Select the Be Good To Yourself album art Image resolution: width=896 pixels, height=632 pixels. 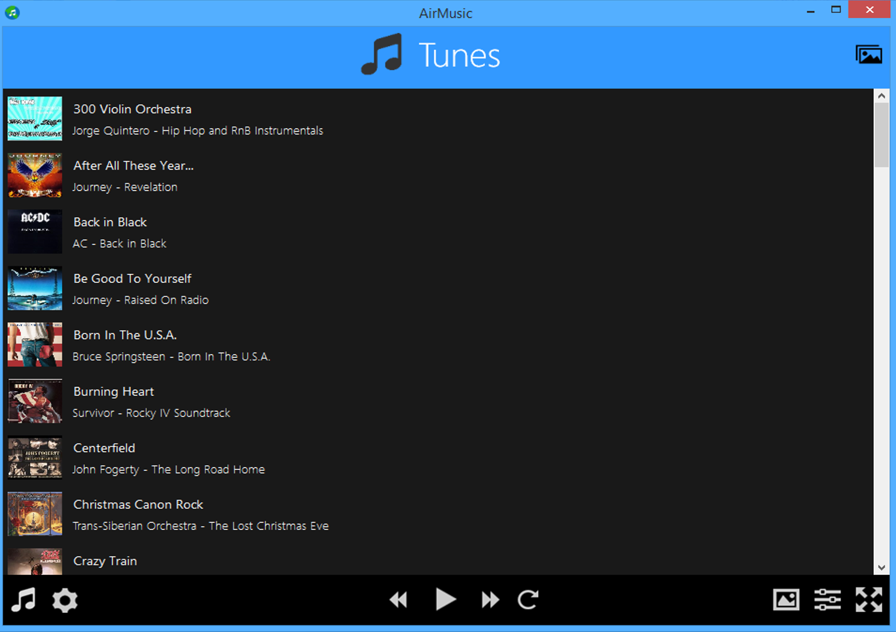tap(35, 288)
